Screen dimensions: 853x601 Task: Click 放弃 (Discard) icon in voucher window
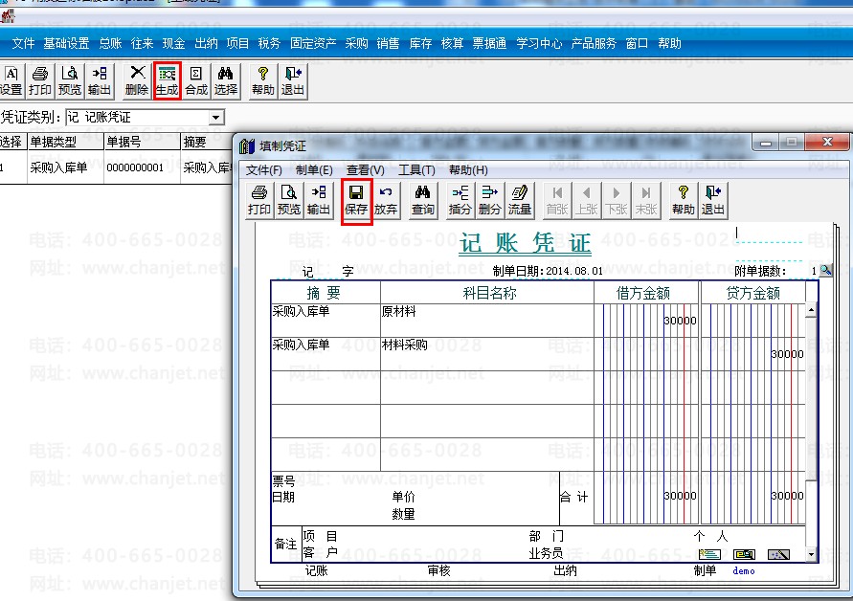click(x=386, y=200)
